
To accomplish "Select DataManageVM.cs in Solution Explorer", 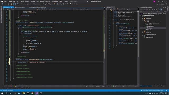I will [151, 34].
